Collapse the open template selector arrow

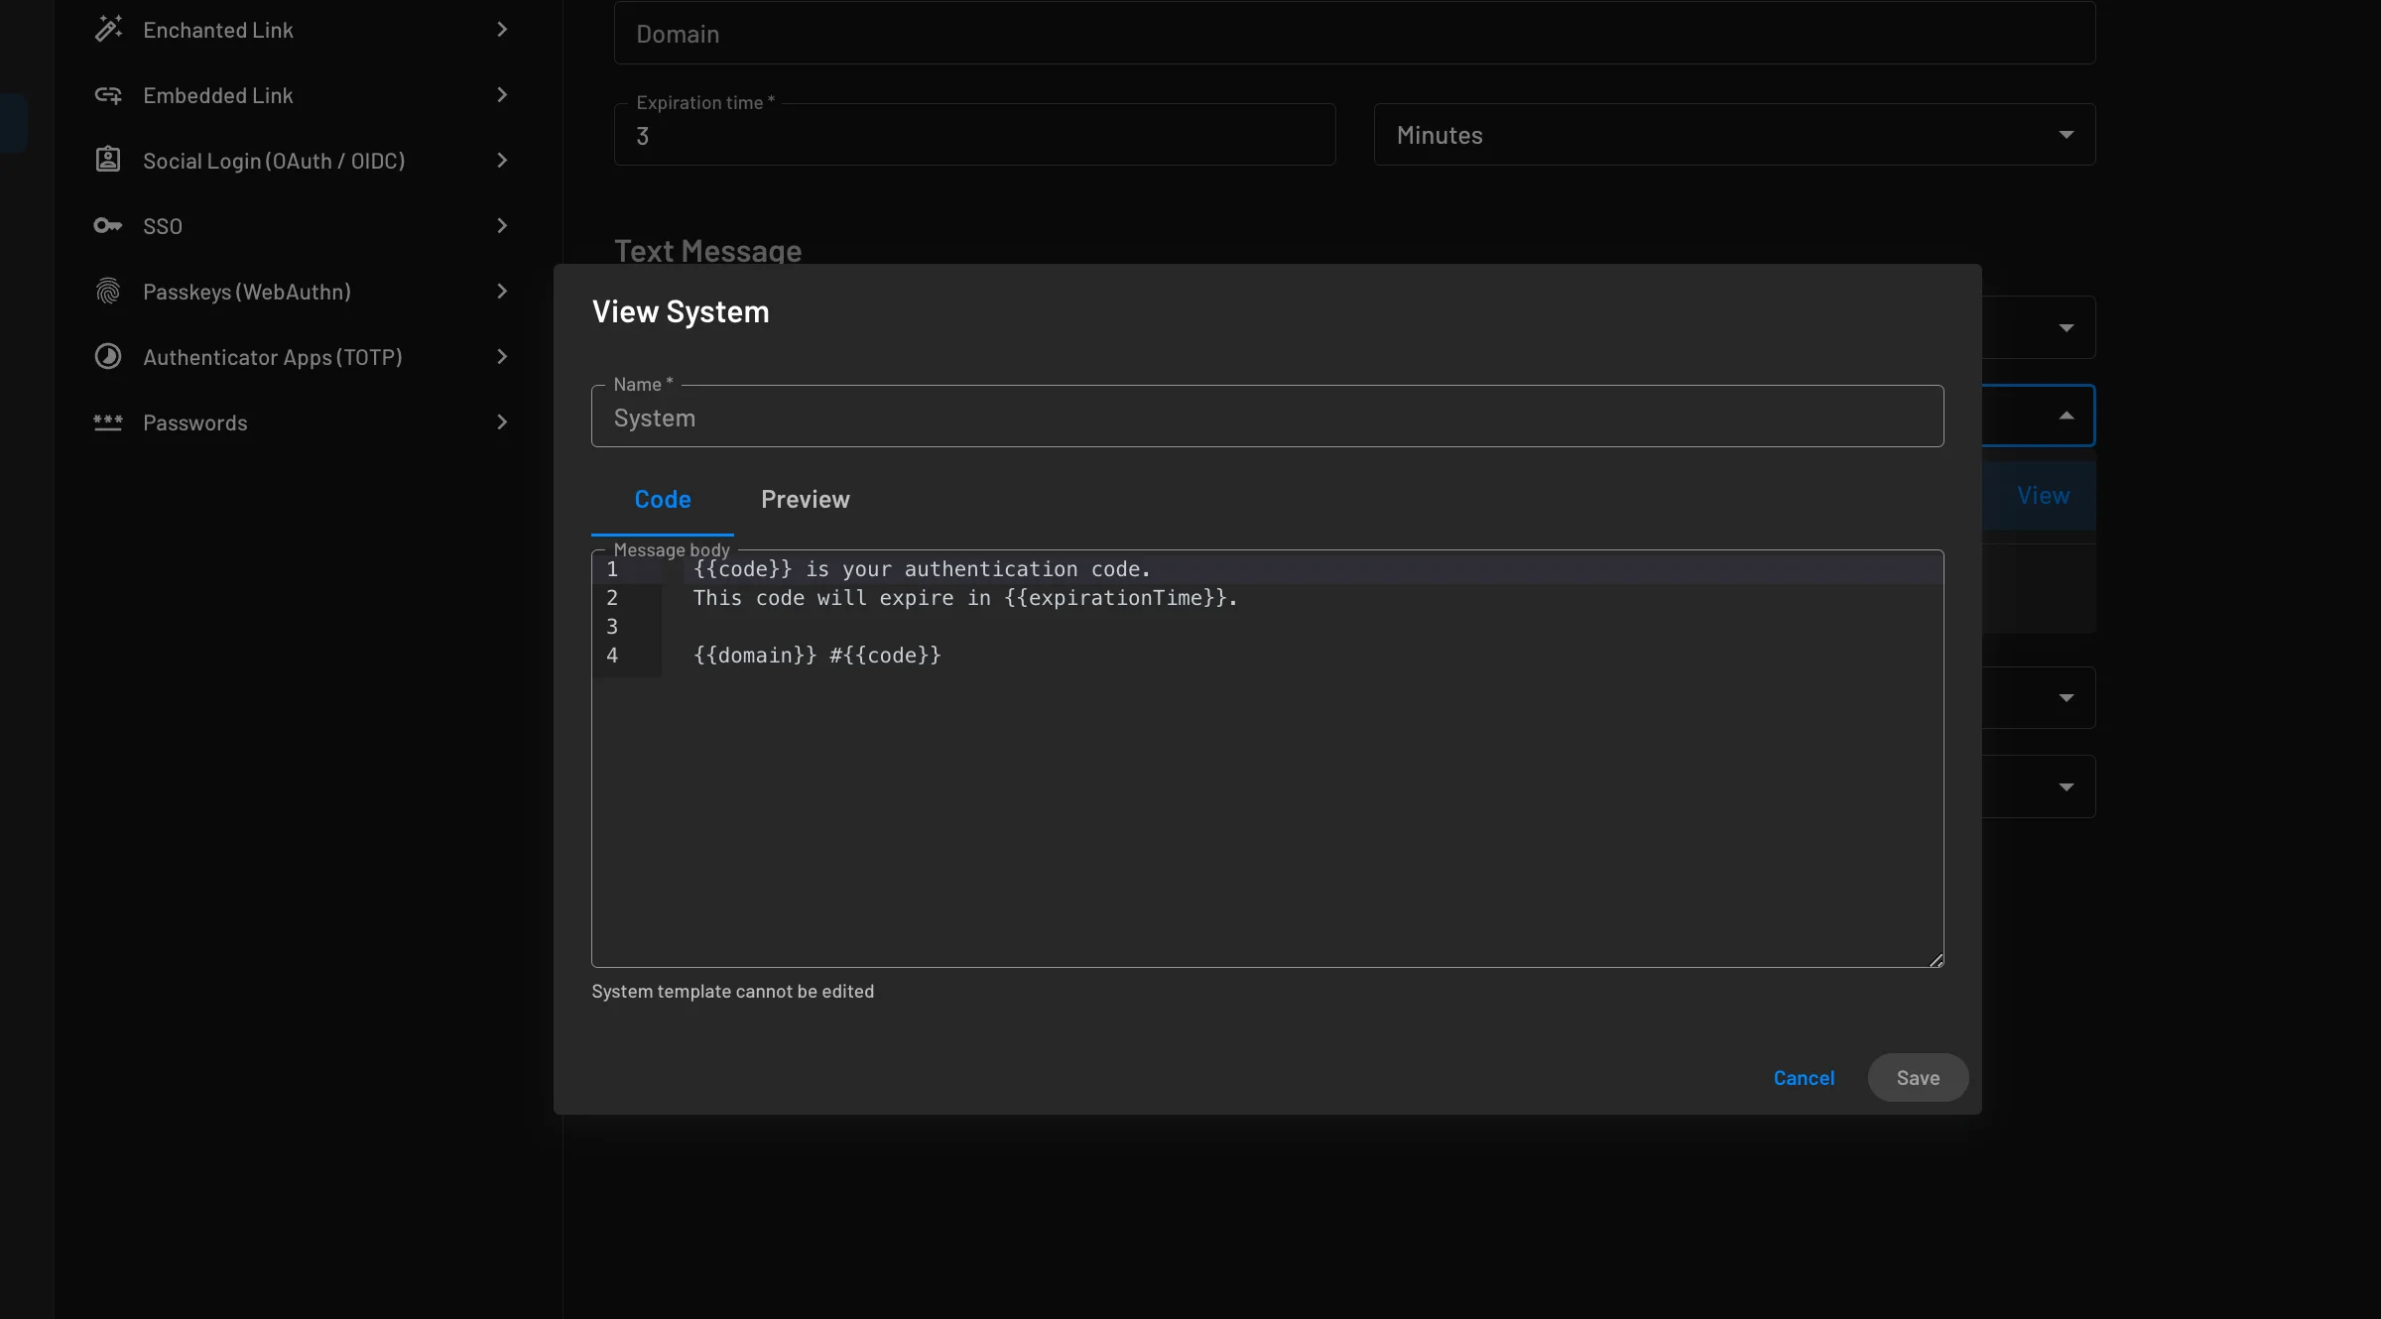(x=2067, y=415)
